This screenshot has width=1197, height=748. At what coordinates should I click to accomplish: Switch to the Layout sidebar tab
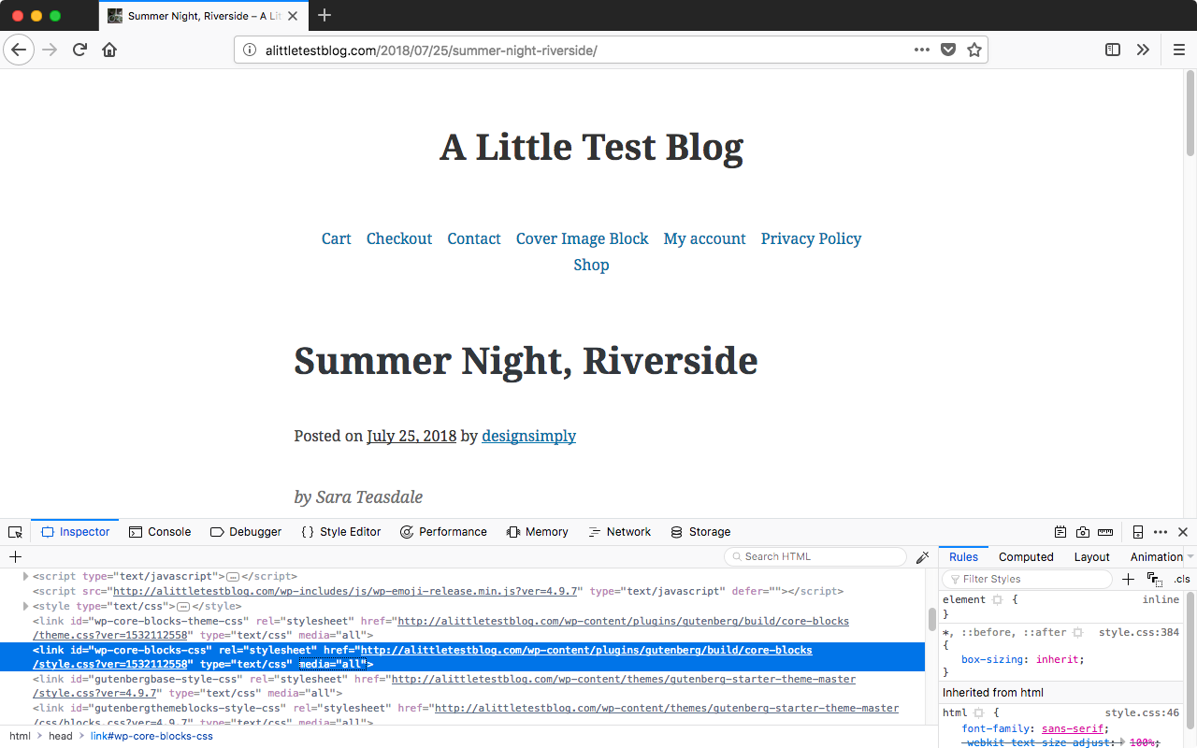click(x=1091, y=556)
